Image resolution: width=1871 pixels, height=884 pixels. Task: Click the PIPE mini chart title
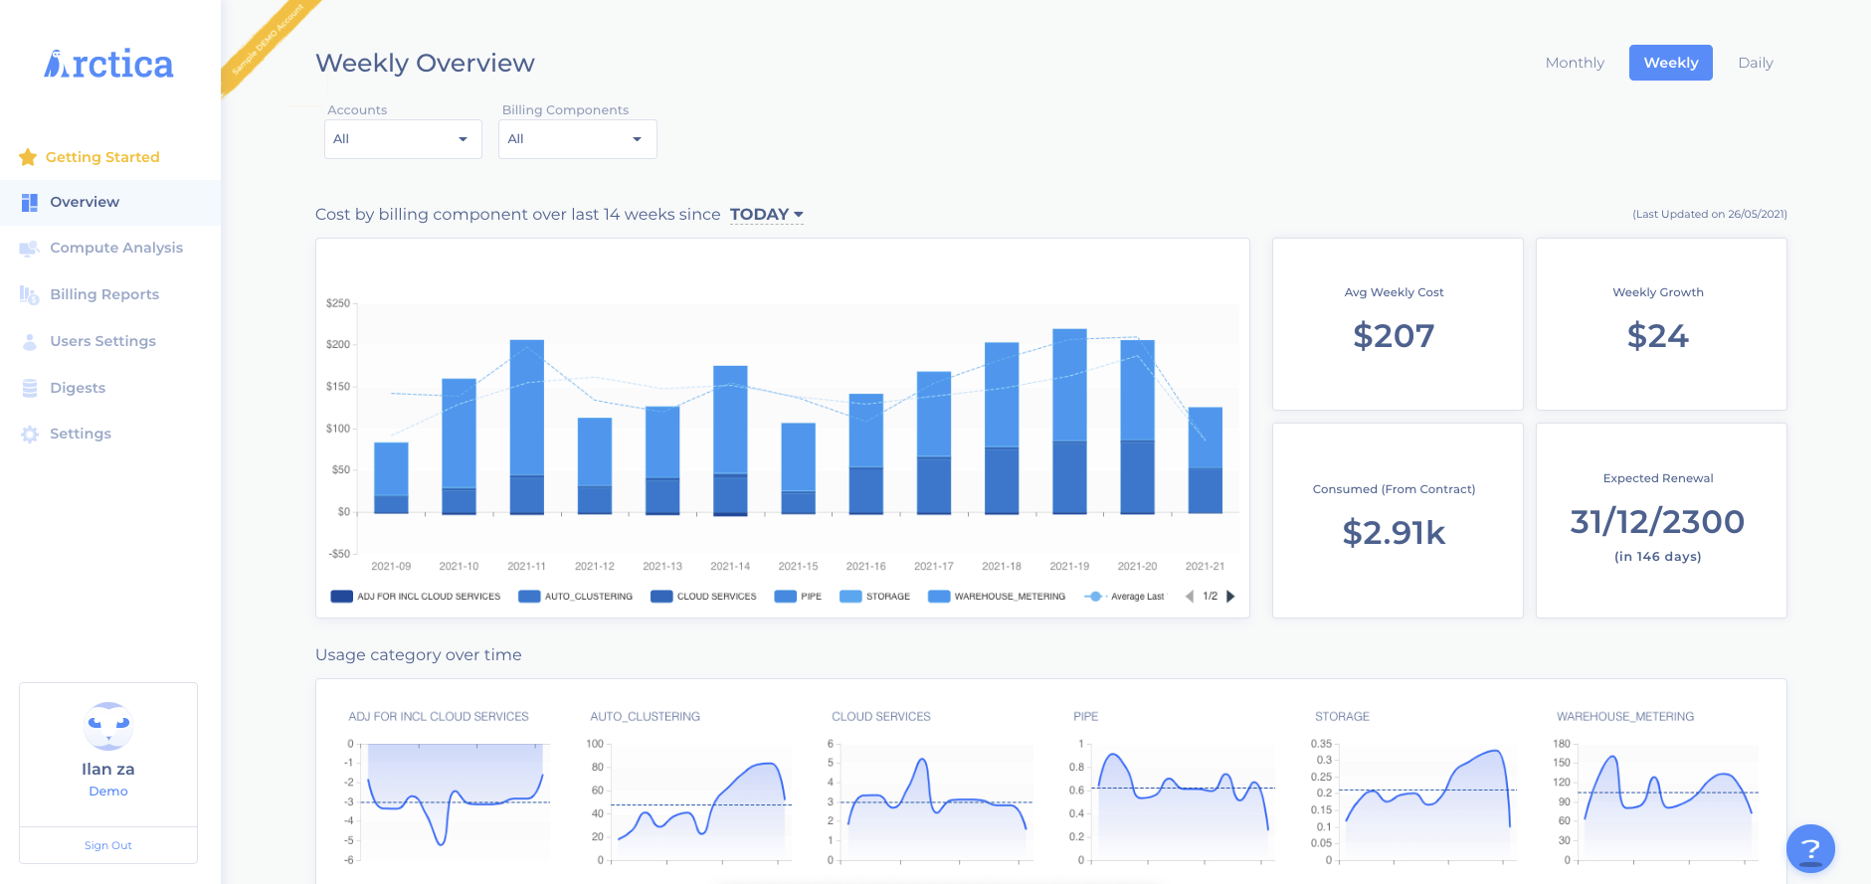1086,717
